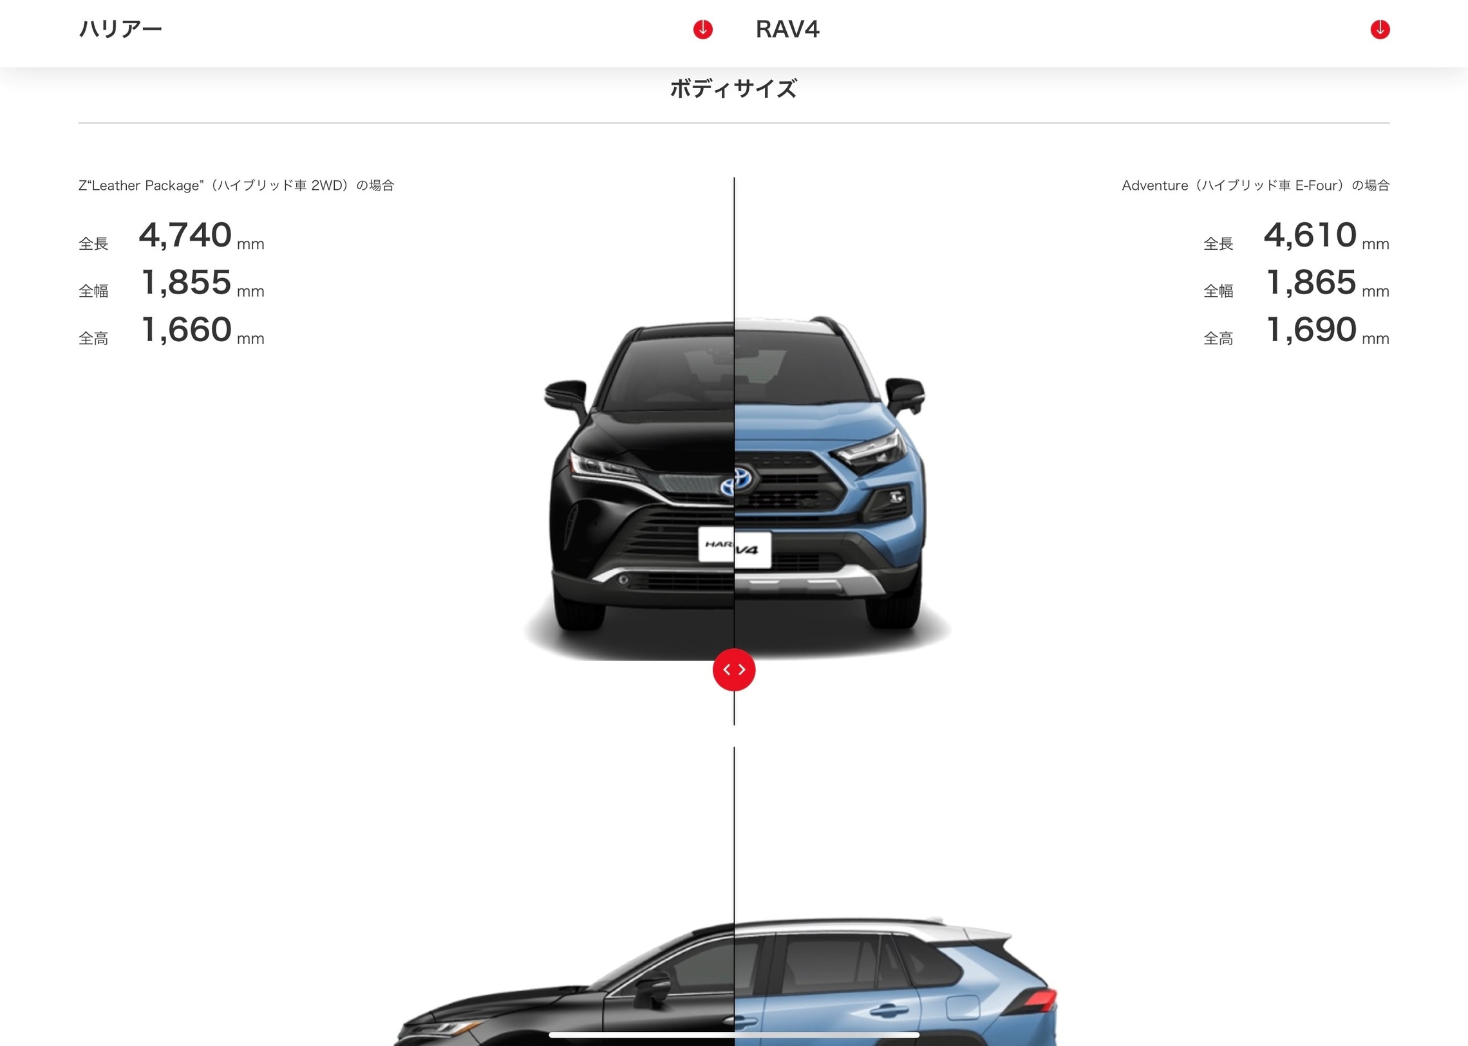Click the Harrier 全長 4,740 mm value

[201, 236]
